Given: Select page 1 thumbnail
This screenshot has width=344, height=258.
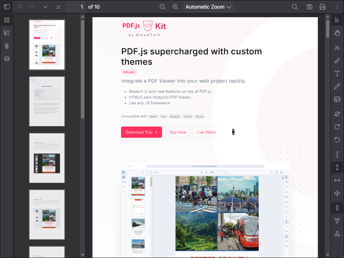Looking at the screenshot, I should (47, 45).
